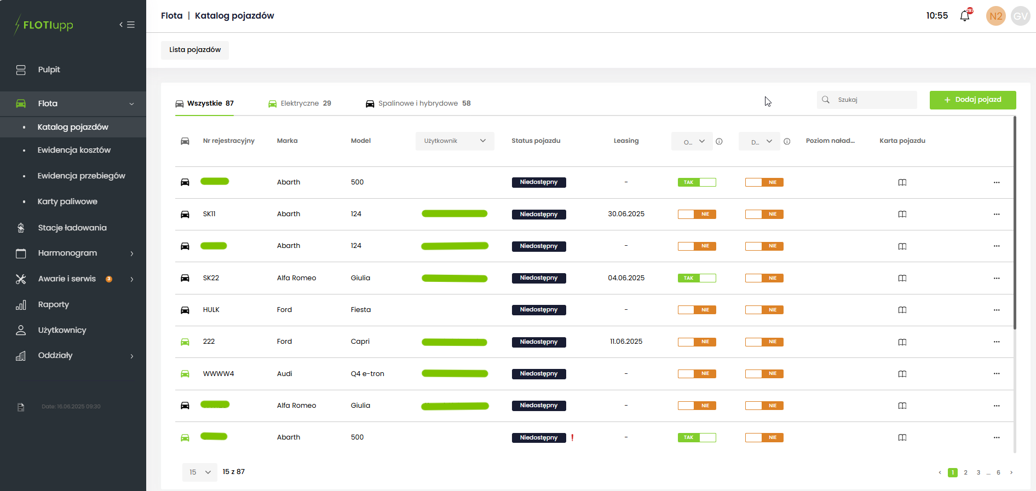The height and width of the screenshot is (491, 1036).
Task: Toggle first NIE switch for Ford Capri
Action: point(697,342)
